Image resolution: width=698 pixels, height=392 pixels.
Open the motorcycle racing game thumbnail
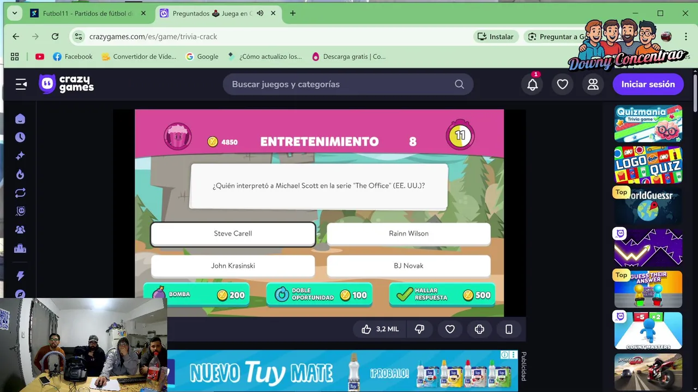tap(648, 372)
